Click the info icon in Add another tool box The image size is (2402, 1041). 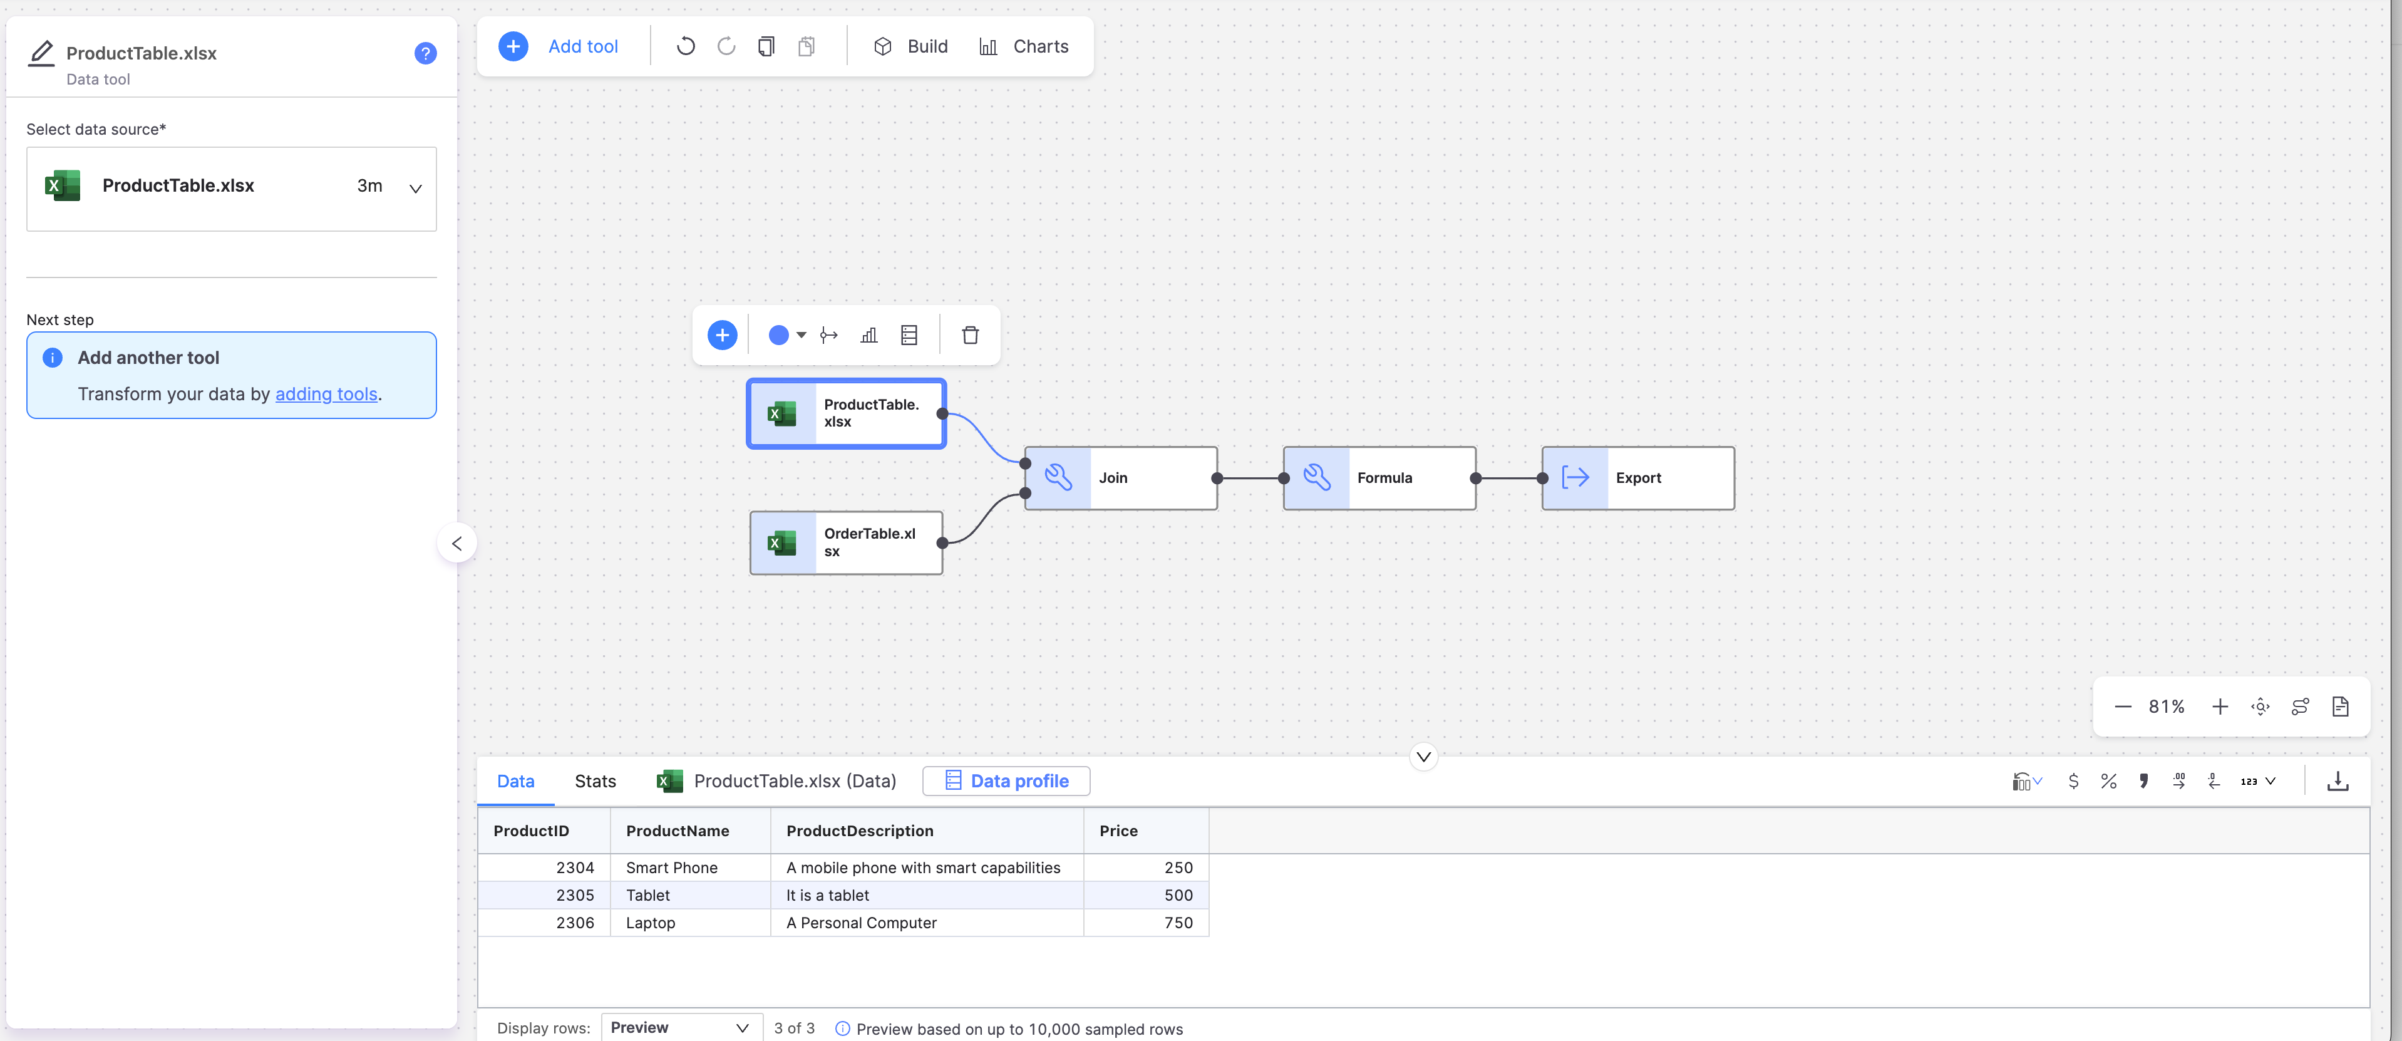53,357
